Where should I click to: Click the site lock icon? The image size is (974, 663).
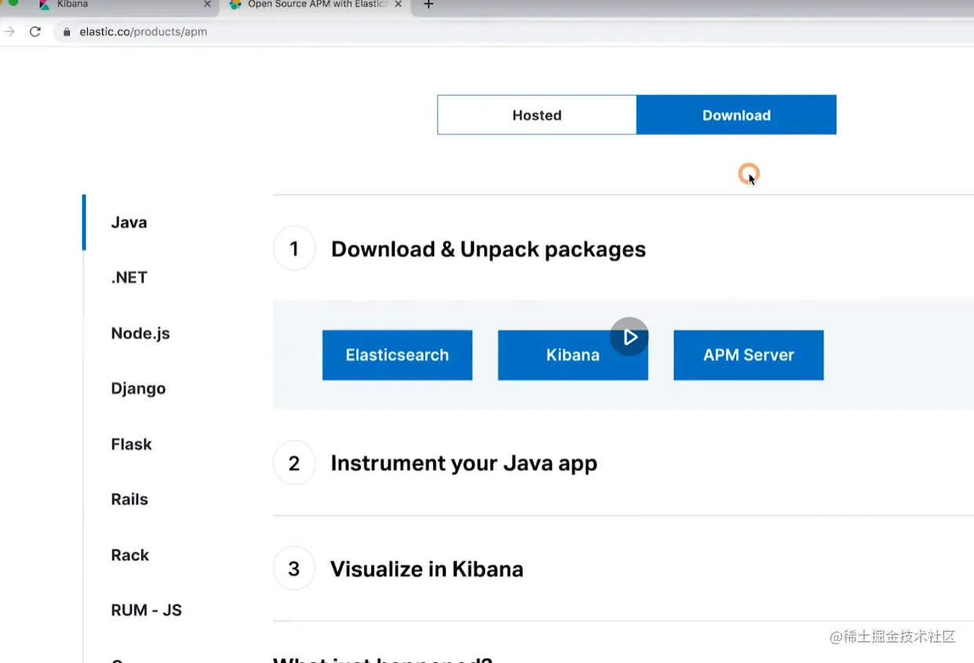click(x=67, y=32)
